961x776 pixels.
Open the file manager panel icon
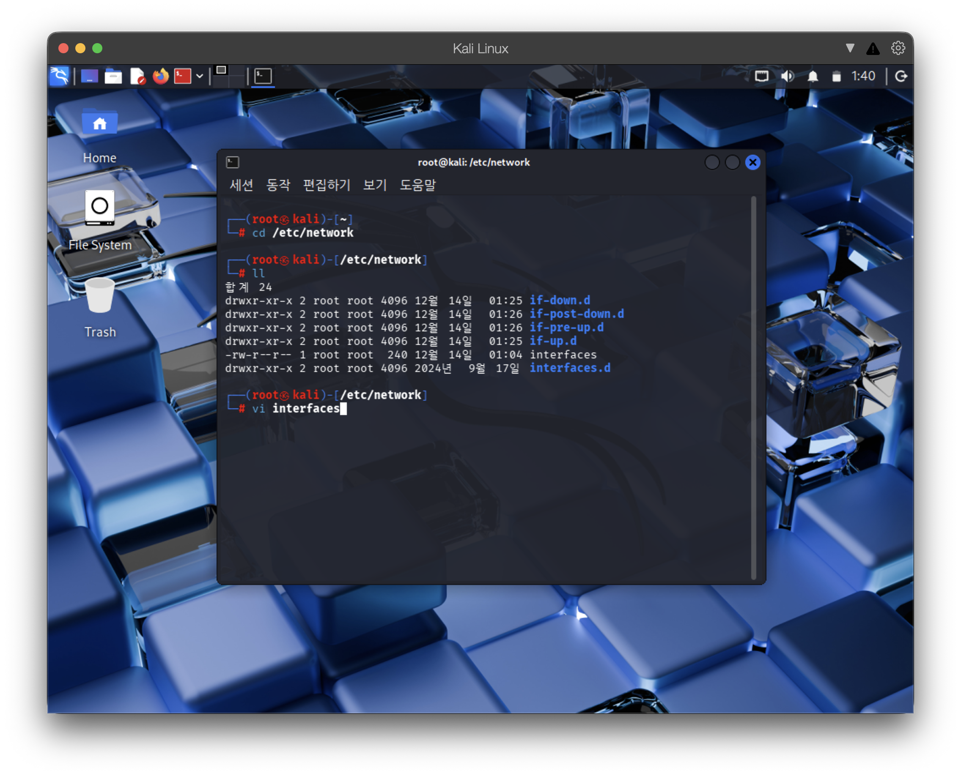[x=113, y=77]
